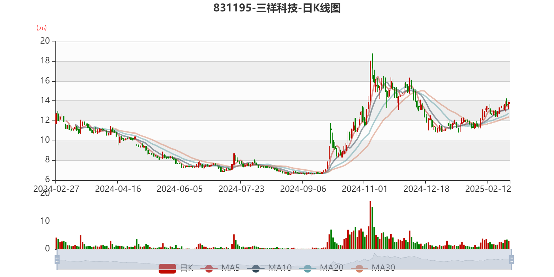Click the chart title 831195-三祥科技-日K线图
The image size is (554, 277).
pos(277,8)
